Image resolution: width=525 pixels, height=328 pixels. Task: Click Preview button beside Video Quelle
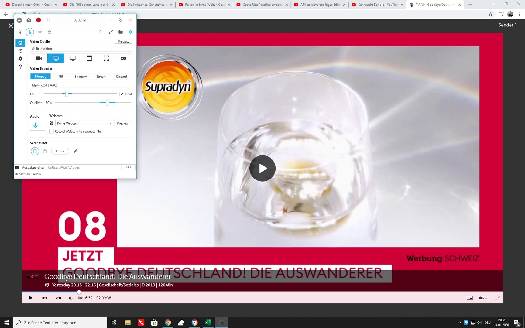click(x=123, y=42)
